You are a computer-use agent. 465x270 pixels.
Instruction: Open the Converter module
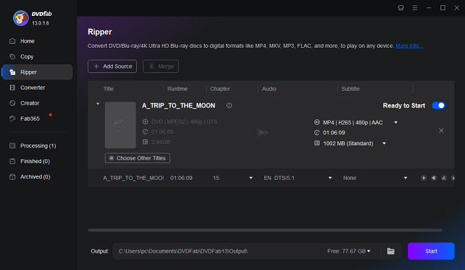[33, 88]
